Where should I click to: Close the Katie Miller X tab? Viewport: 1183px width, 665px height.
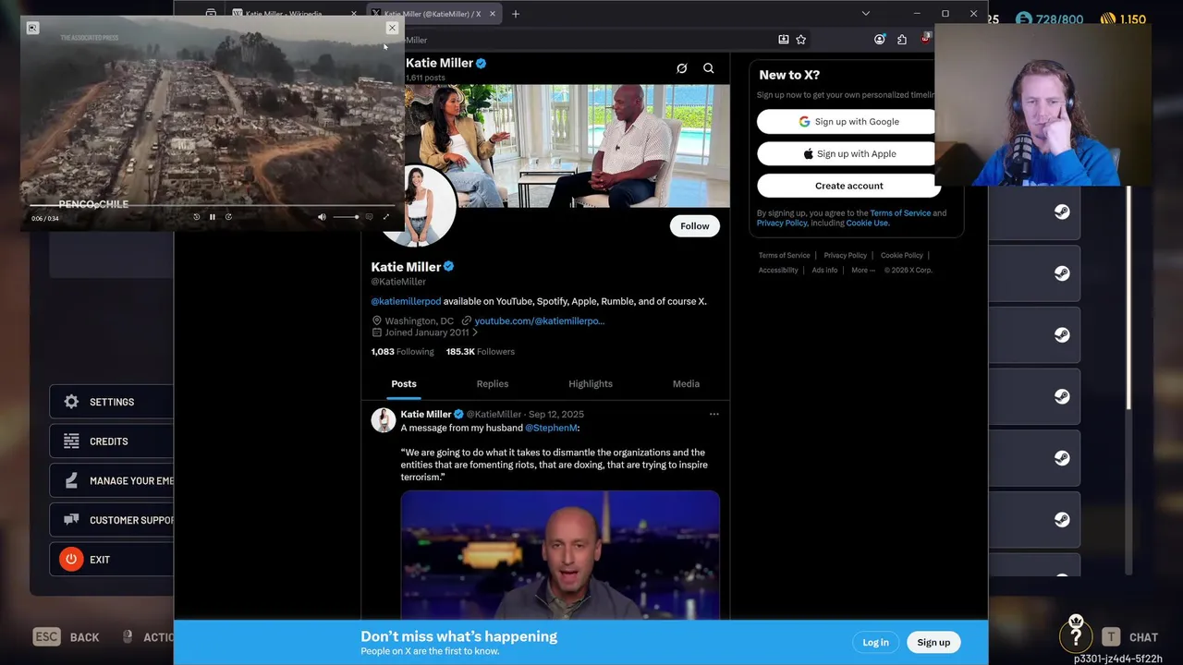point(493,14)
